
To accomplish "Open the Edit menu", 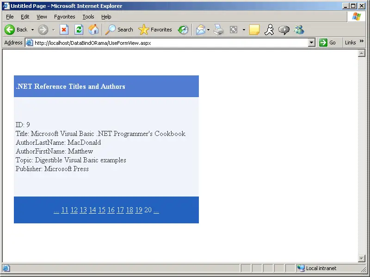I will pos(25,17).
